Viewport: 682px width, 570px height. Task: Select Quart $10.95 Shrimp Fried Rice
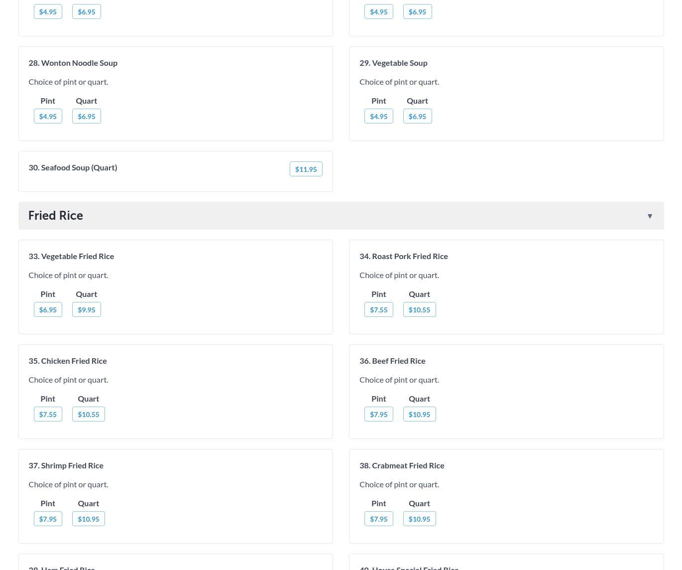(x=88, y=519)
